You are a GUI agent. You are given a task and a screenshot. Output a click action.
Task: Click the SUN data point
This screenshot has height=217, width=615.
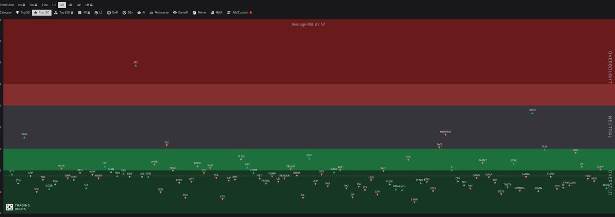(x=544, y=150)
